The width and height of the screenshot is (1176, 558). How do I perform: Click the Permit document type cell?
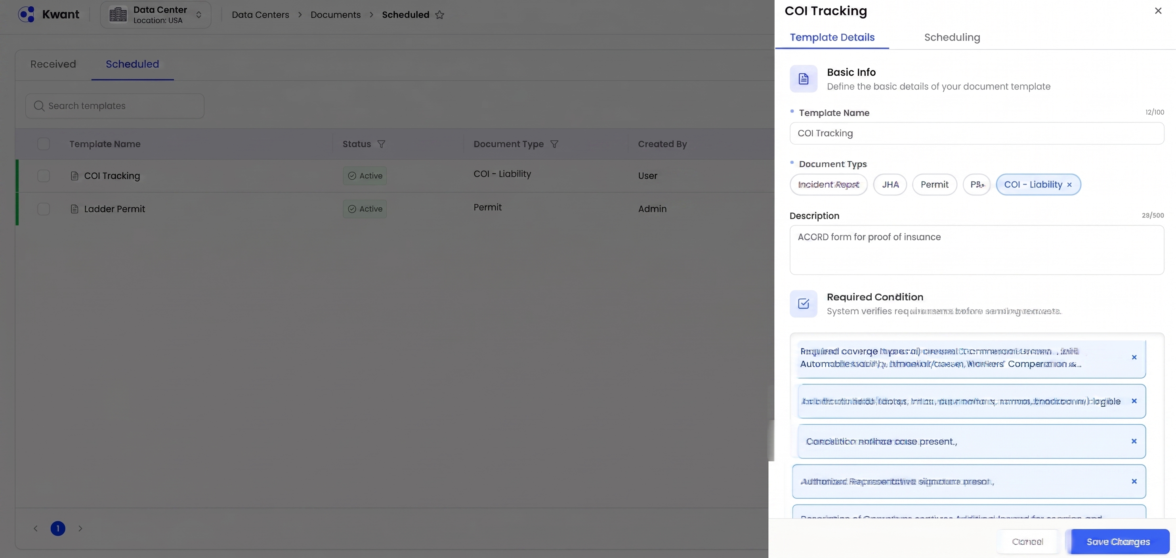(x=488, y=207)
